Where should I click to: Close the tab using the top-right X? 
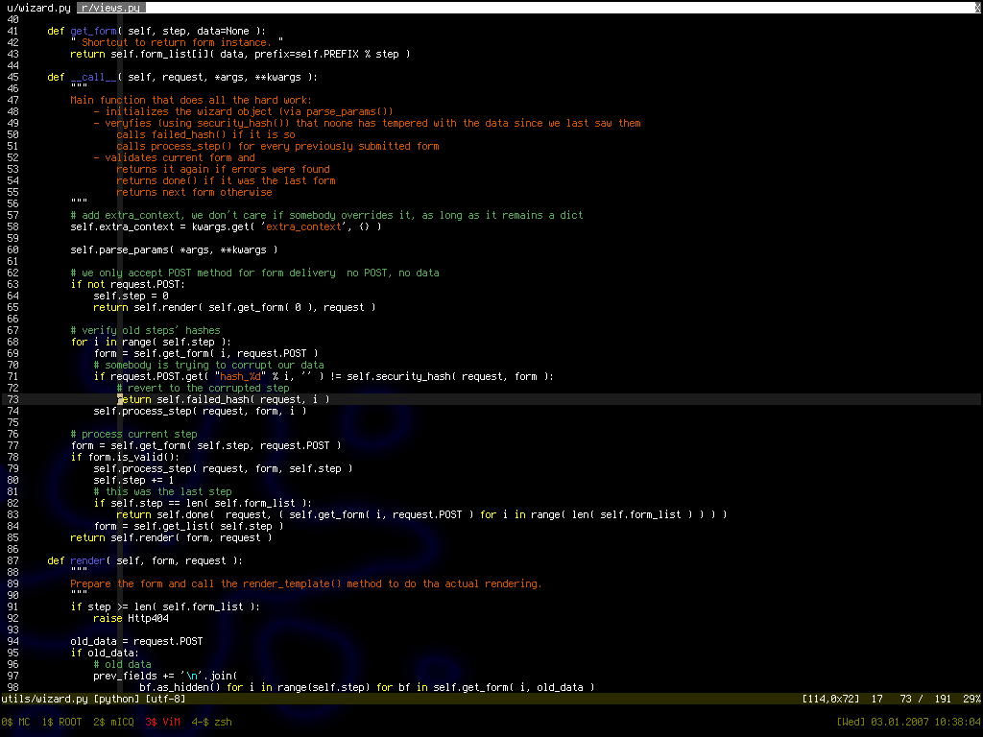tap(976, 7)
